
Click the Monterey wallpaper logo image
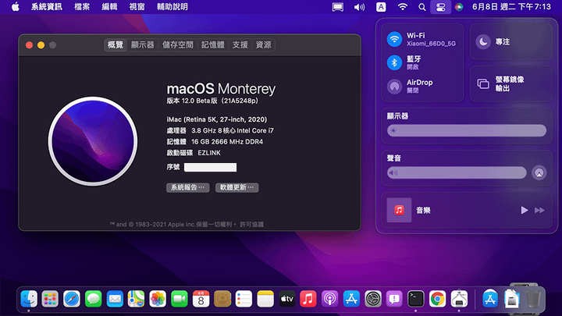pyautogui.click(x=93, y=141)
